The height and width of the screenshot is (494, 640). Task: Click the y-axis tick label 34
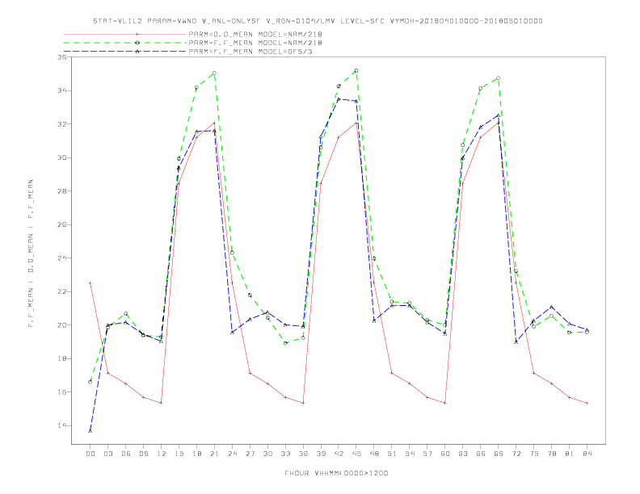(61, 90)
